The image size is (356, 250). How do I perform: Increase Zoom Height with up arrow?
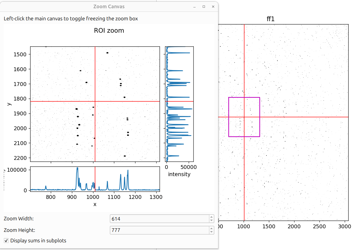[x=211, y=228]
